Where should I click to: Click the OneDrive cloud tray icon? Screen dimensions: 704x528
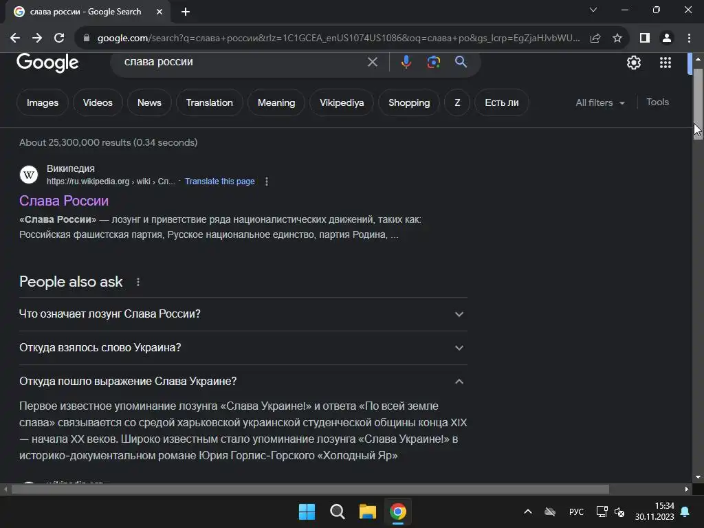click(x=550, y=511)
